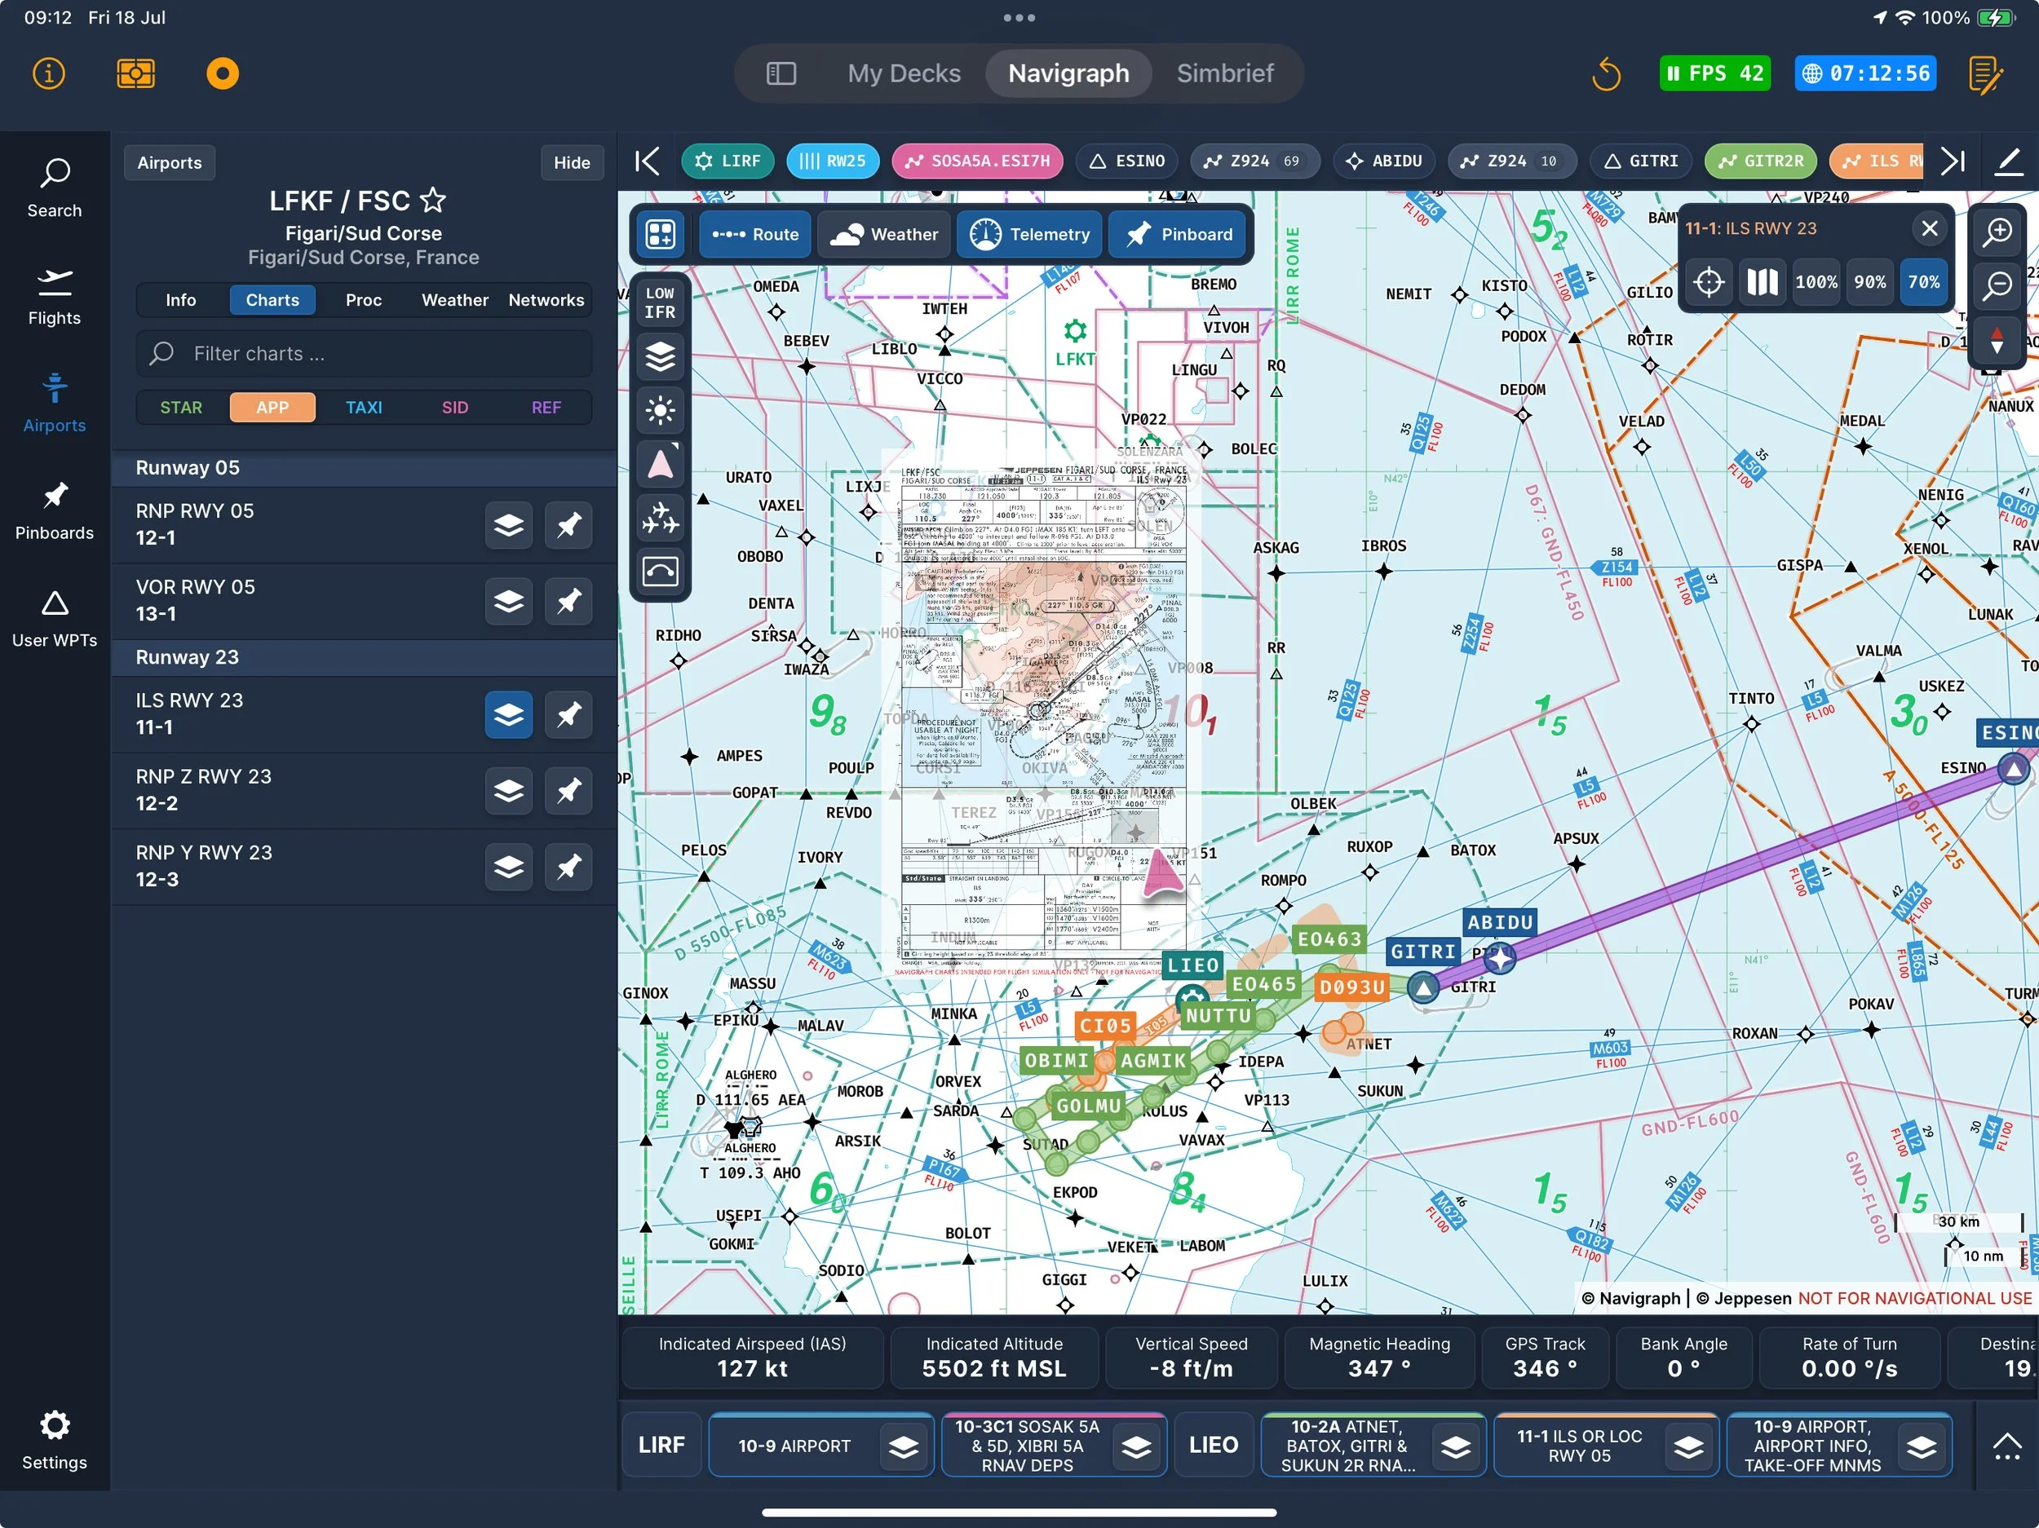Click the sidebar panel toggle icon
Image resolution: width=2039 pixels, height=1528 pixels.
(x=781, y=73)
